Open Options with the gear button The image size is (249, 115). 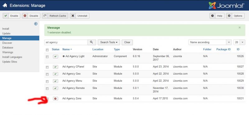point(235,16)
